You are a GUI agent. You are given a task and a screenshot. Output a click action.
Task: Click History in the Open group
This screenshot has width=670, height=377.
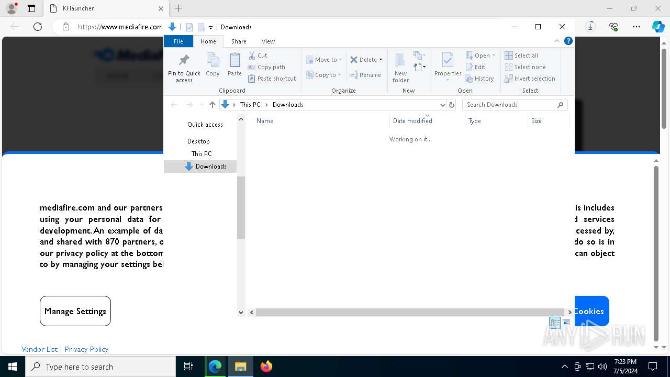point(479,79)
